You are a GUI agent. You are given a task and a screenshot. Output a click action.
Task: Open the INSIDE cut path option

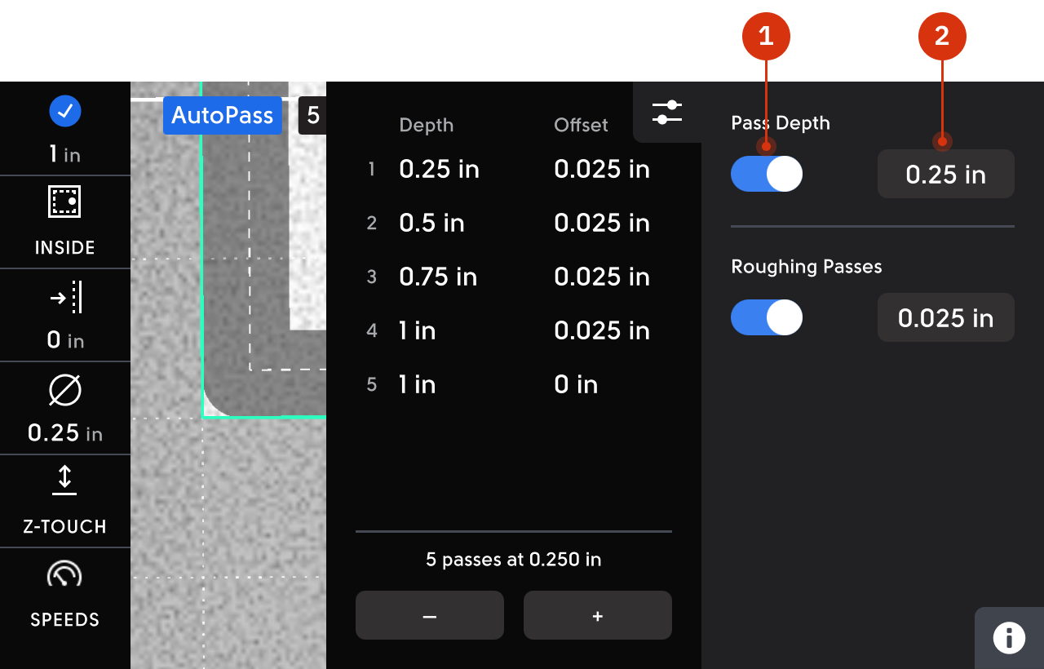point(64,222)
